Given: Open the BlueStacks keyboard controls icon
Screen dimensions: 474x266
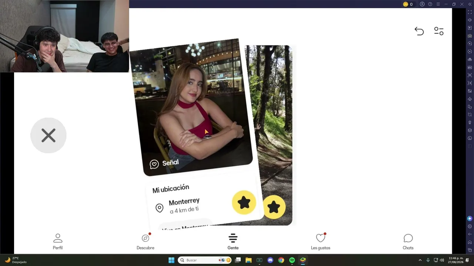Looking at the screenshot, I should pos(470,36).
